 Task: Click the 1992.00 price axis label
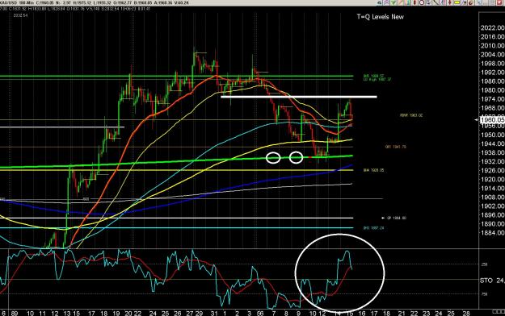tap(492, 73)
